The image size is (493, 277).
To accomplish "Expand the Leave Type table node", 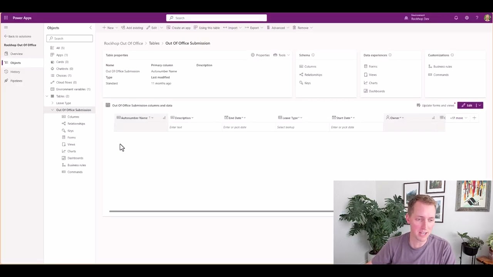I will [x=52, y=103].
